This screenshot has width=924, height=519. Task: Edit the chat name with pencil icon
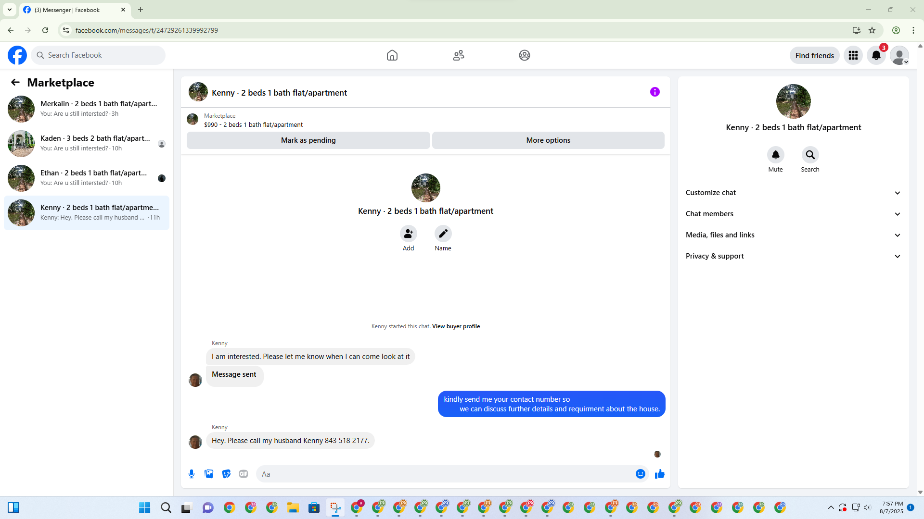coord(443,234)
